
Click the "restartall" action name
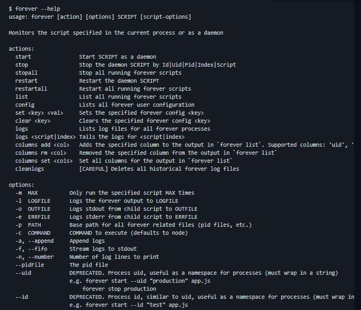click(31, 89)
